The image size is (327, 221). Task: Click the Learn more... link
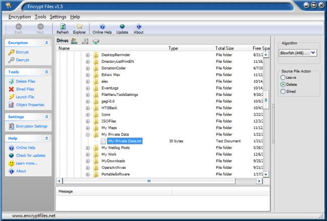[x=27, y=163]
